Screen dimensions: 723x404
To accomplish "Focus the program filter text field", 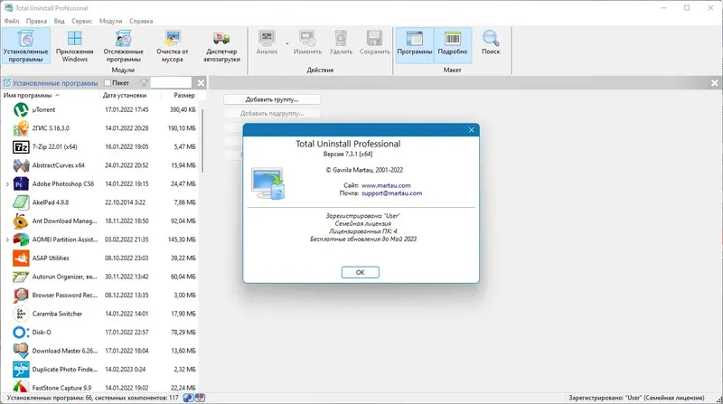I will point(171,83).
